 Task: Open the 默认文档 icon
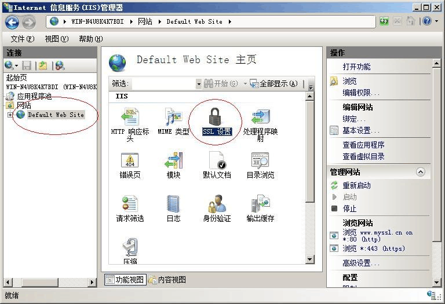point(217,160)
